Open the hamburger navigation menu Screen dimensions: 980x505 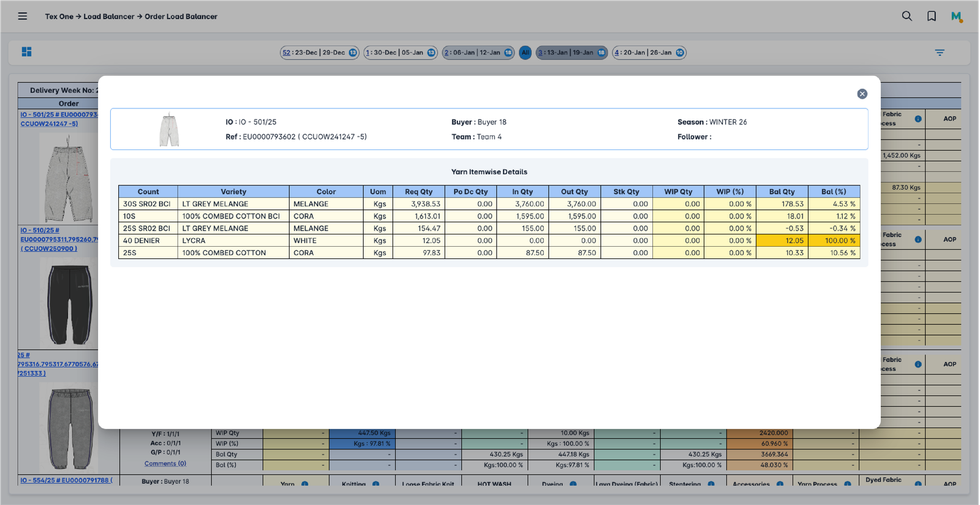tap(23, 17)
